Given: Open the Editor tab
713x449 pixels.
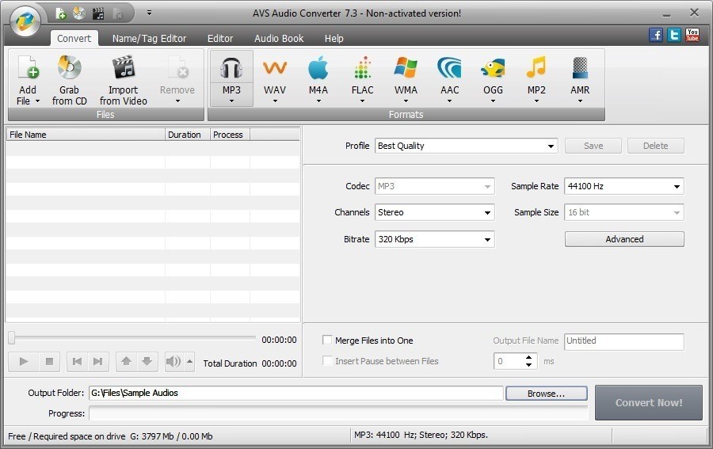Looking at the screenshot, I should (220, 38).
